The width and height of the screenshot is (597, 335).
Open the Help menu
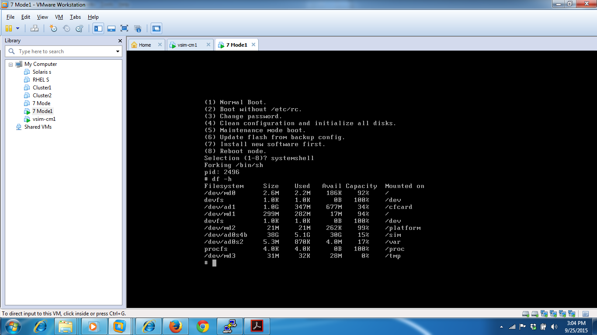click(x=93, y=17)
